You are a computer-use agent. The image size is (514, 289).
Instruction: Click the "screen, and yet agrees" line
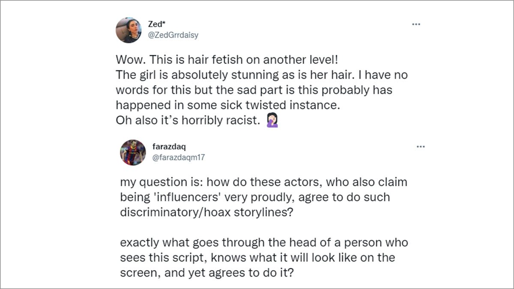click(x=206, y=273)
